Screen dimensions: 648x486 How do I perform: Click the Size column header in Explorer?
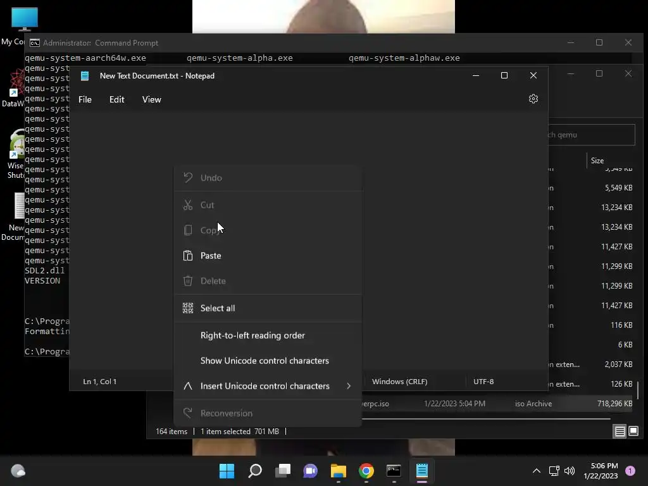click(x=597, y=161)
